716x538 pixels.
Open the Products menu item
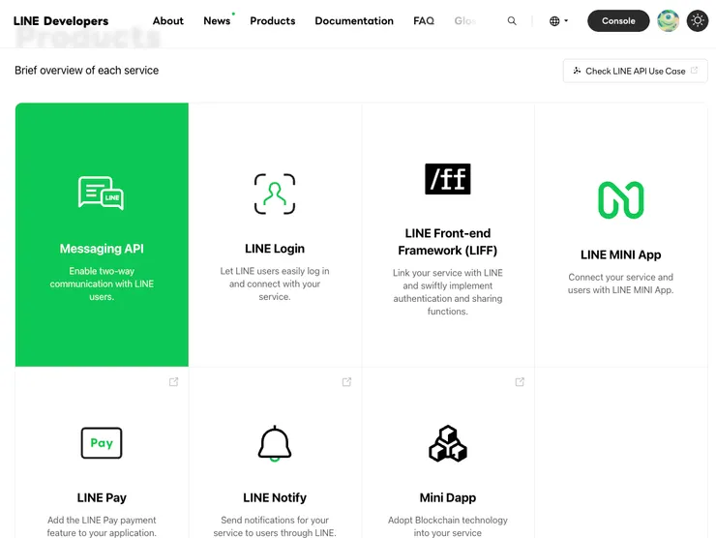[273, 21]
